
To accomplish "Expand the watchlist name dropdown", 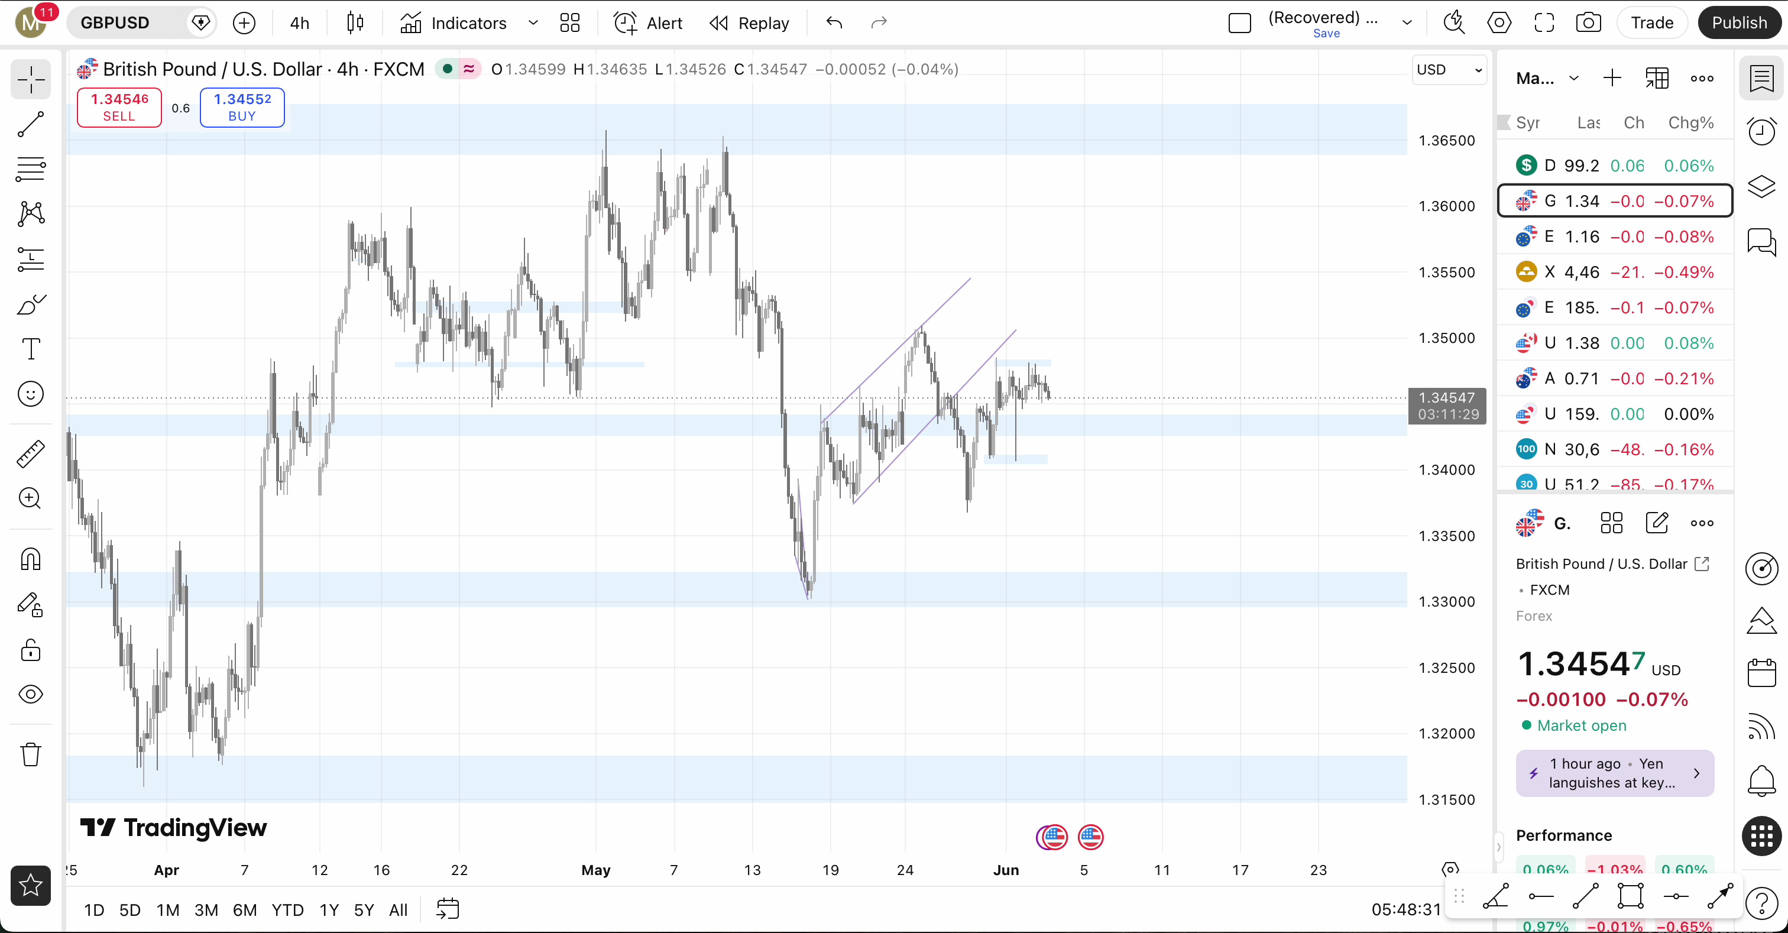I will [1573, 78].
